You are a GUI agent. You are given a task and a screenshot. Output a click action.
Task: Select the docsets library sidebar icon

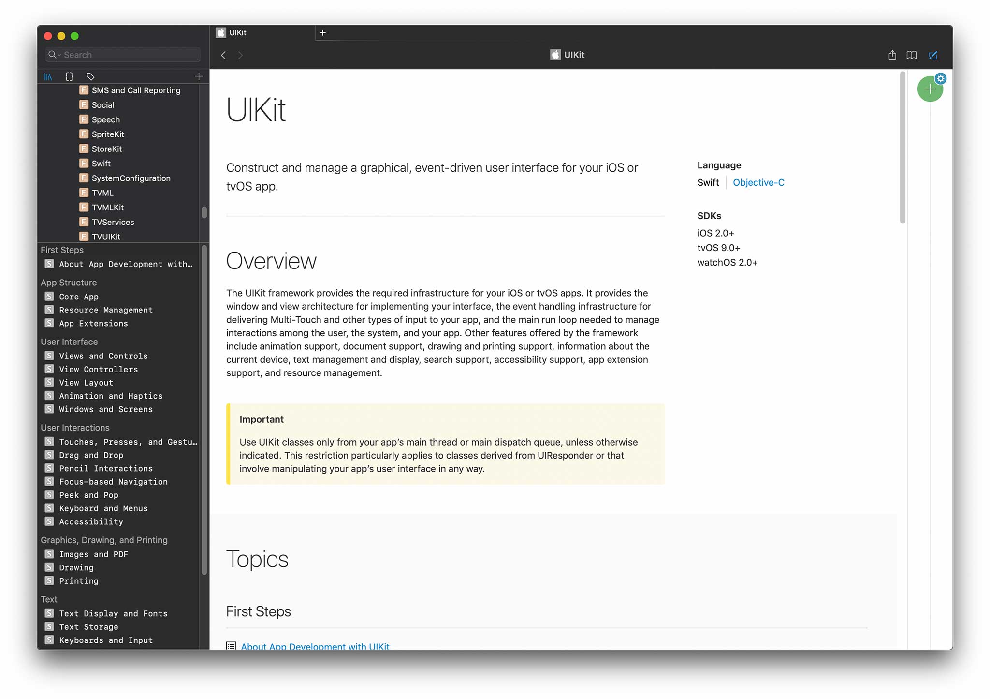click(x=48, y=76)
